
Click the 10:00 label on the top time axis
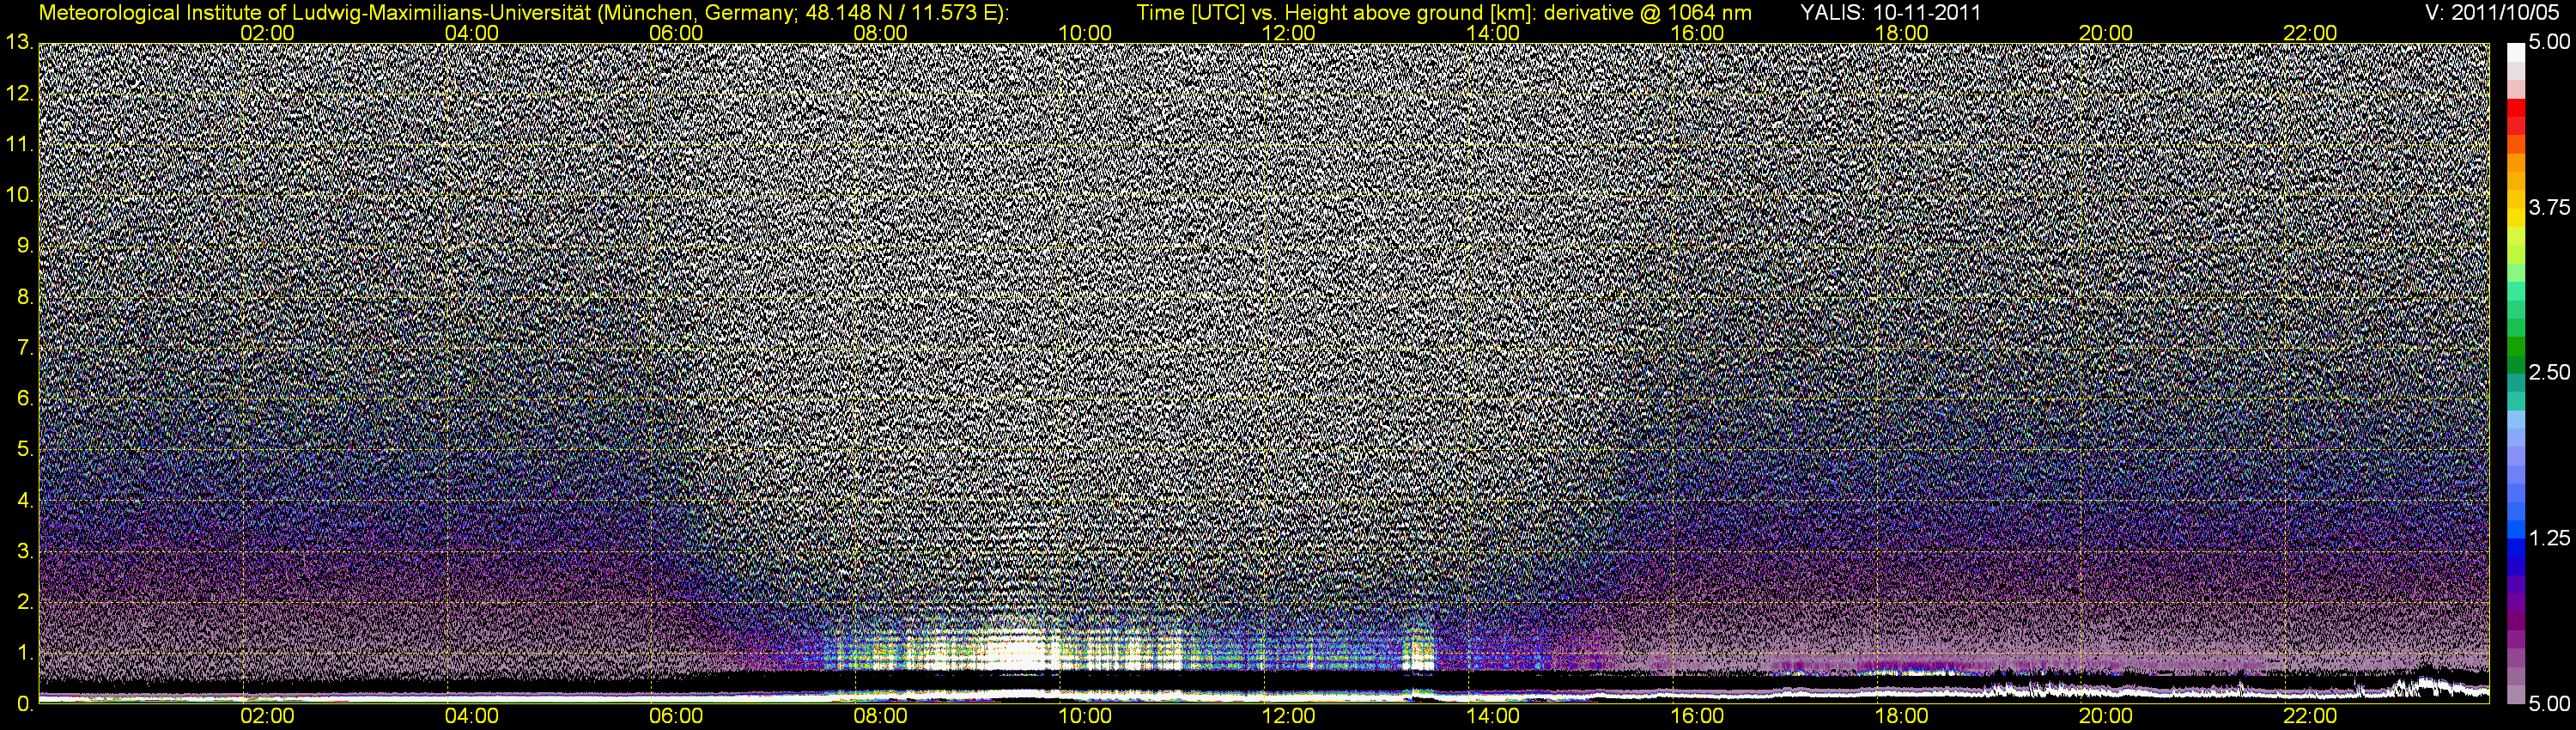click(x=1085, y=33)
